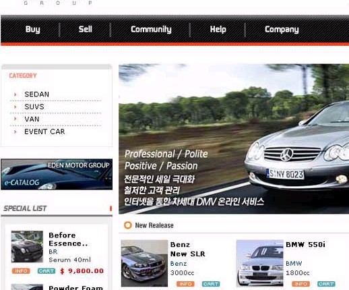This screenshot has height=290, width=349.
Task: Click the Mercedes hero banner image
Action: (234, 139)
